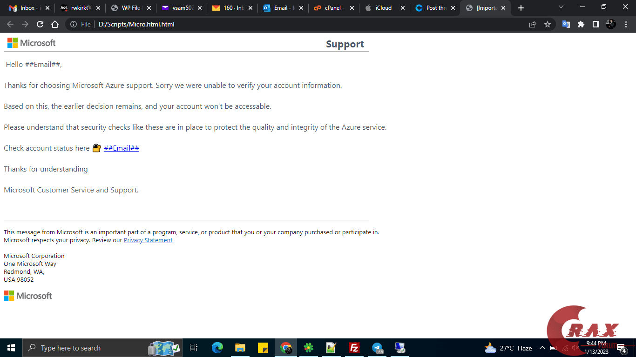This screenshot has height=357, width=636.
Task: Click the Microsoft Corporation address line
Action: (34, 256)
